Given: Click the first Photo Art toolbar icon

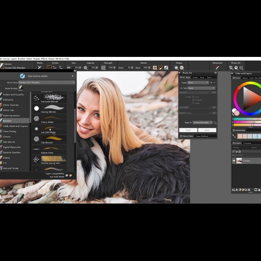Looking at the screenshot, I should 231,68.
